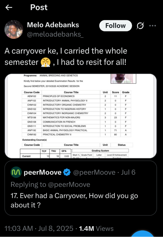Tap the 'Post' header title

point(39,8)
